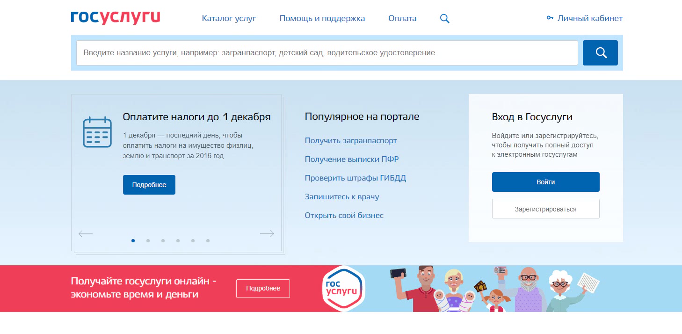Image resolution: width=682 pixels, height=334 pixels.
Task: Go to previous slide with left arrow
Action: tap(86, 233)
